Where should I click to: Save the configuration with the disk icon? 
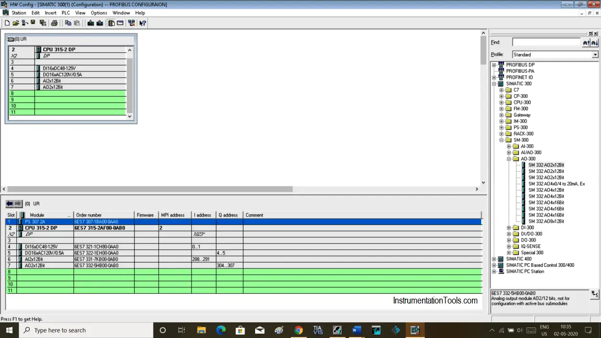[33, 23]
